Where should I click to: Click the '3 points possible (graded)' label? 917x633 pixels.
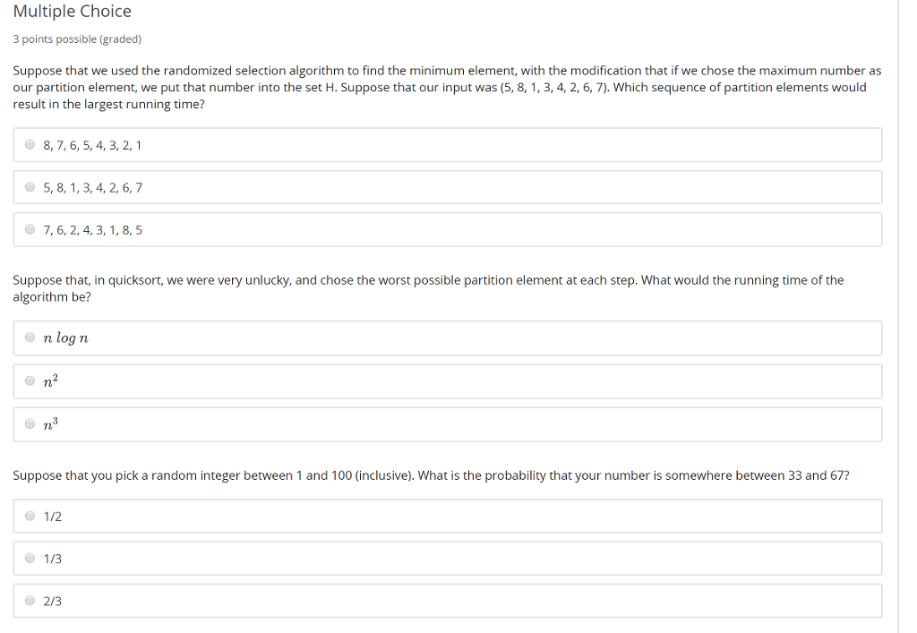[x=77, y=39]
